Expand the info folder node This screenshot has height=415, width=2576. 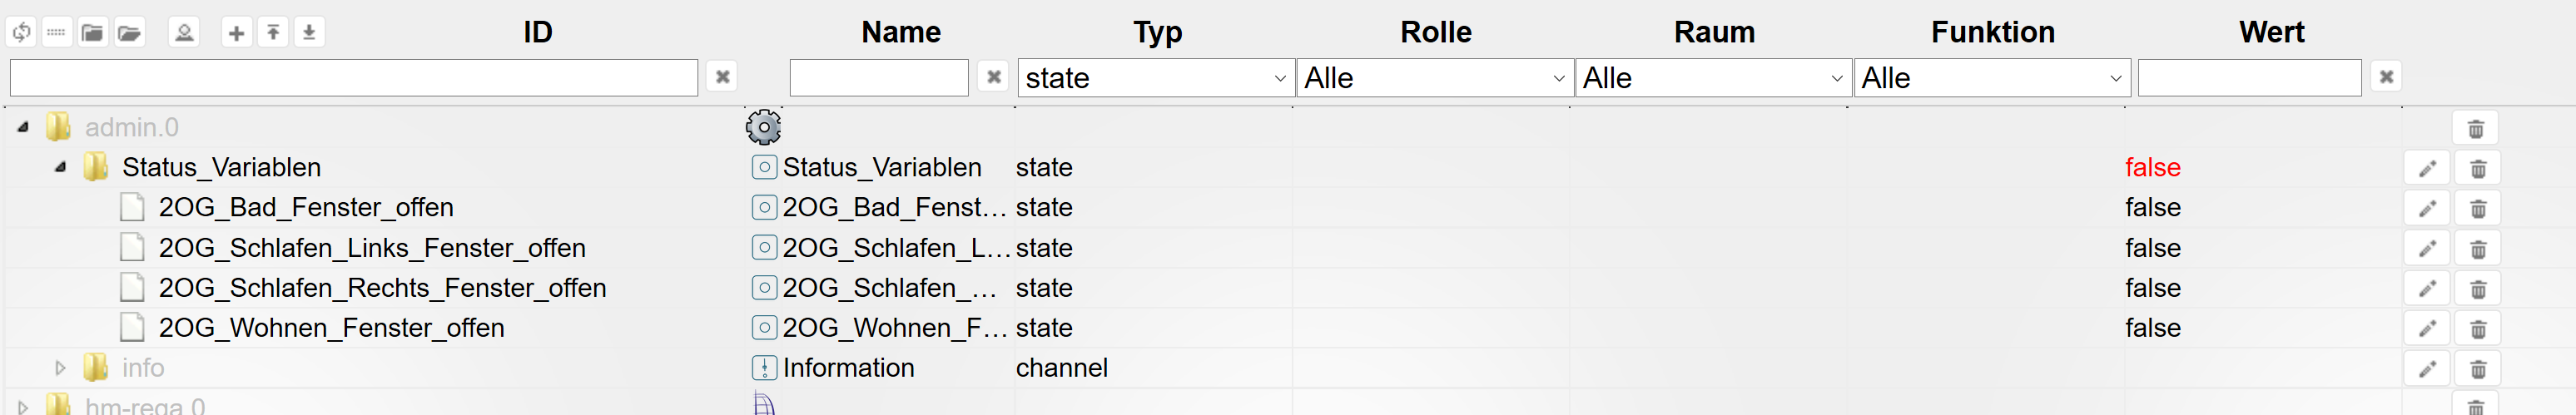pyautogui.click(x=60, y=368)
